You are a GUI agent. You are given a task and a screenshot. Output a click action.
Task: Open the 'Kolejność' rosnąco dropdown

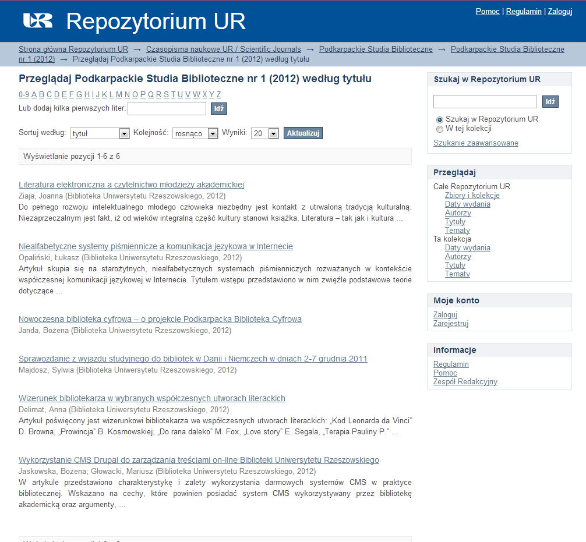coord(195,133)
